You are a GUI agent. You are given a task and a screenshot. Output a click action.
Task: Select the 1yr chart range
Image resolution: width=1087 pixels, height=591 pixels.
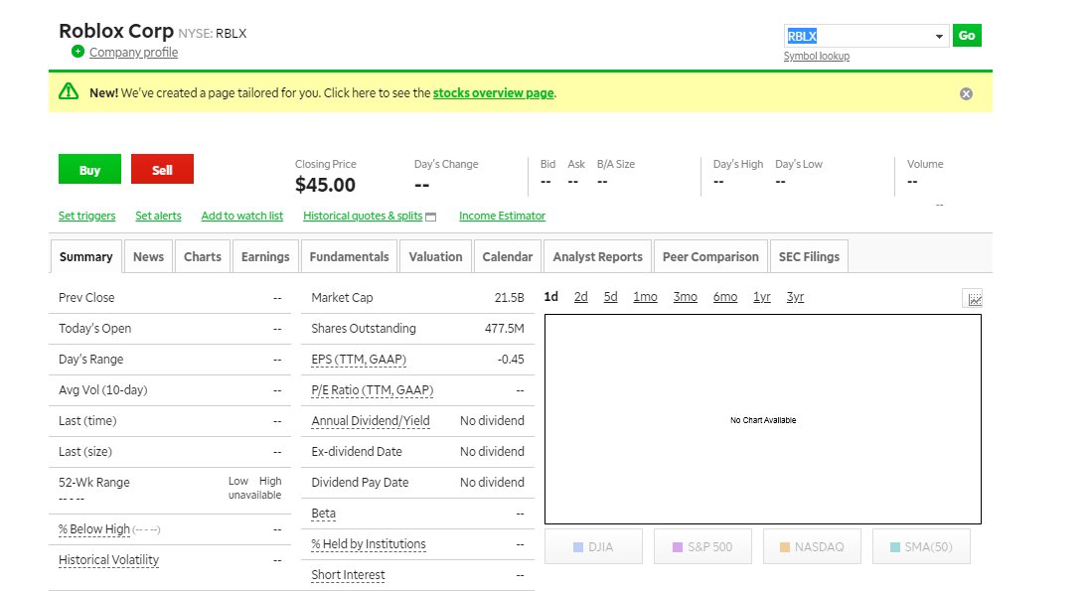pos(762,297)
